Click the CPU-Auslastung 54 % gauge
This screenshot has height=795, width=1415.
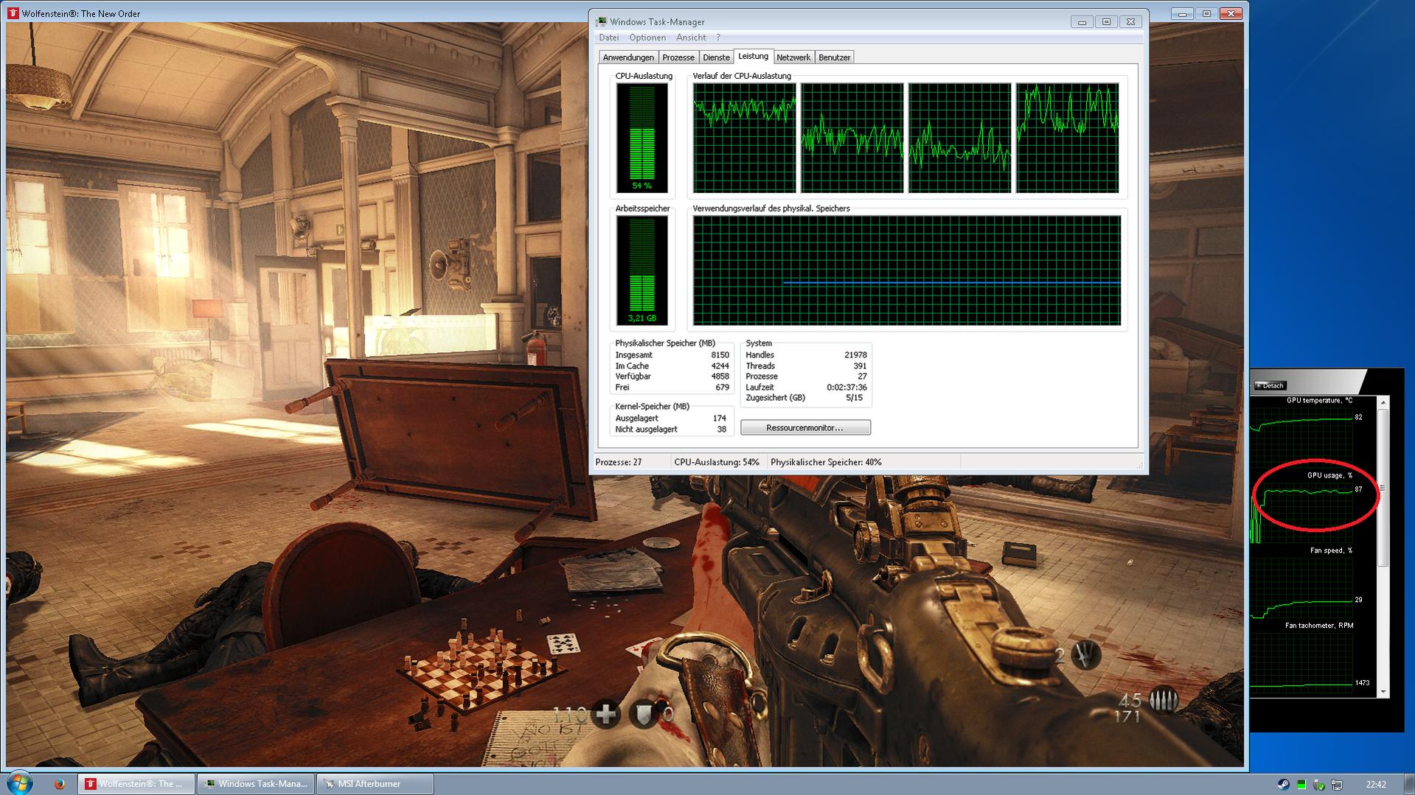pos(642,138)
